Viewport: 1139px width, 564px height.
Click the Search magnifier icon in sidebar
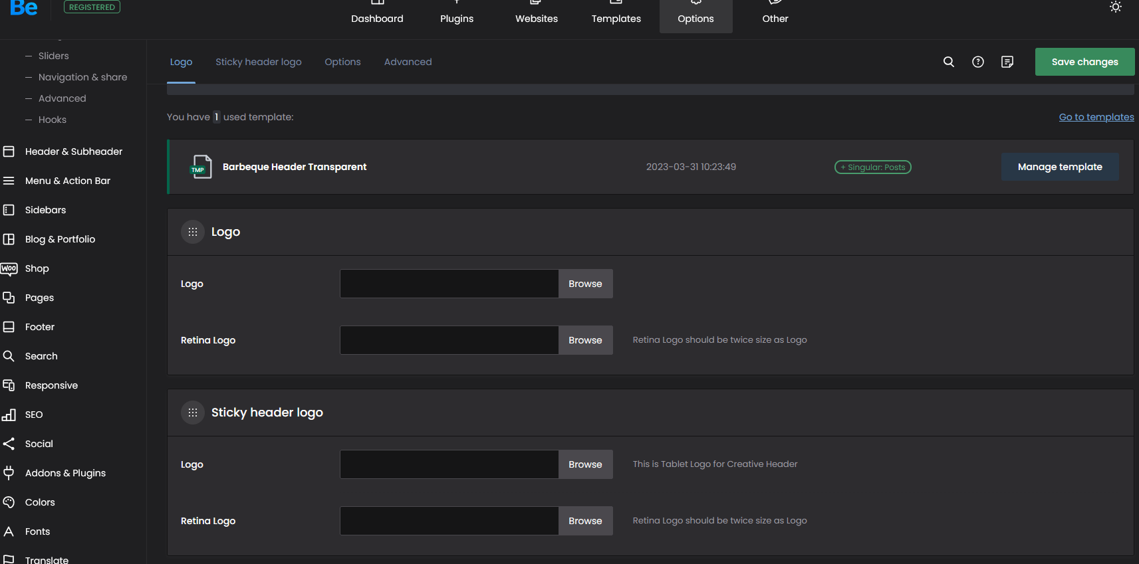pyautogui.click(x=9, y=356)
